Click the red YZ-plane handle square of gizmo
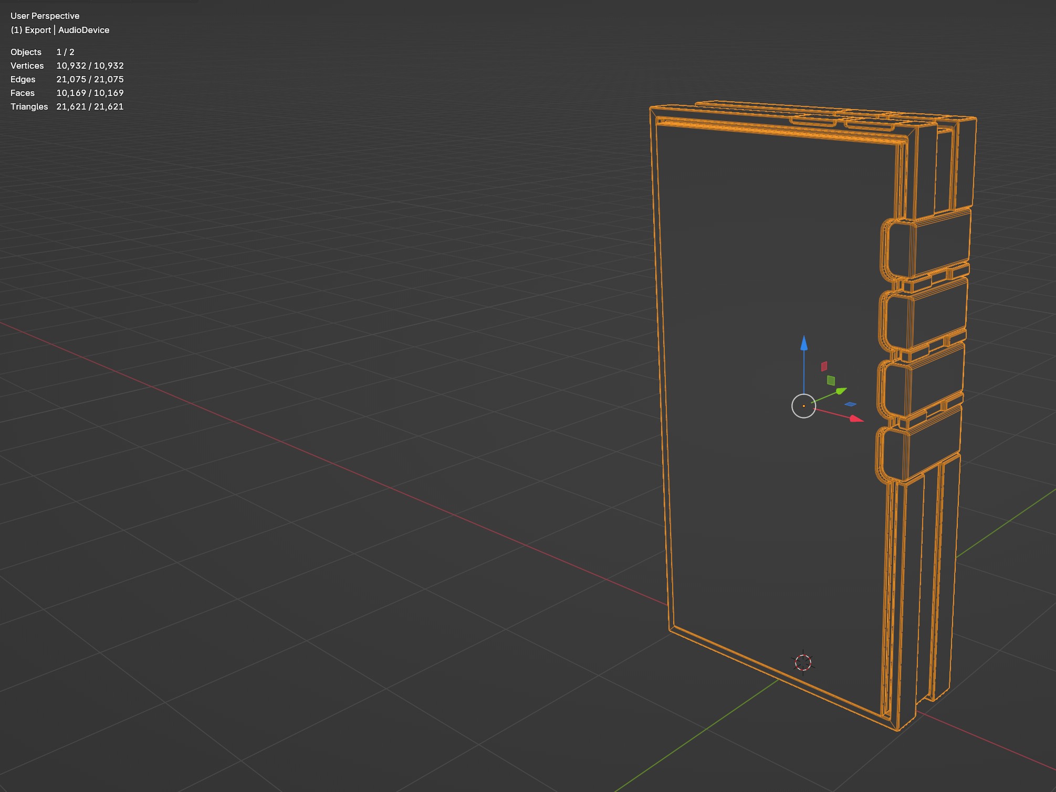 (x=824, y=366)
